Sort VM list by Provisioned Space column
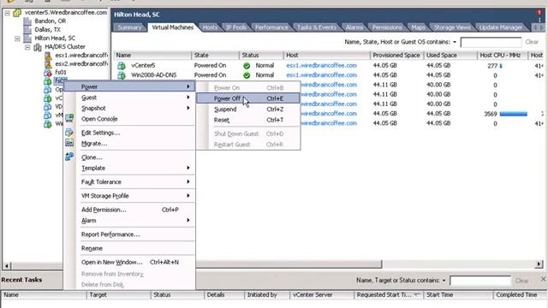 (x=396, y=55)
